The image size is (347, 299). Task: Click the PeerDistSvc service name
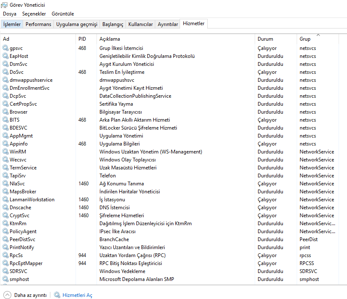pyautogui.click(x=22, y=239)
